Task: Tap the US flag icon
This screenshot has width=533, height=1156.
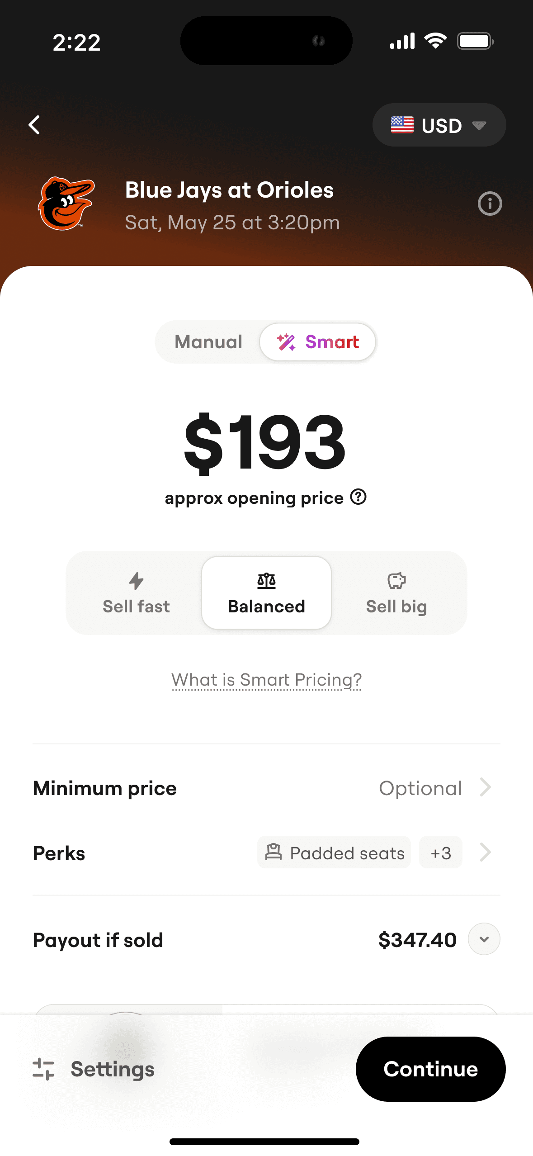Action: (402, 125)
